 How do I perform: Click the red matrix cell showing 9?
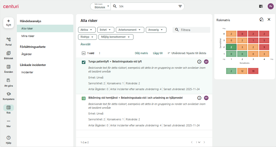click(x=264, y=47)
